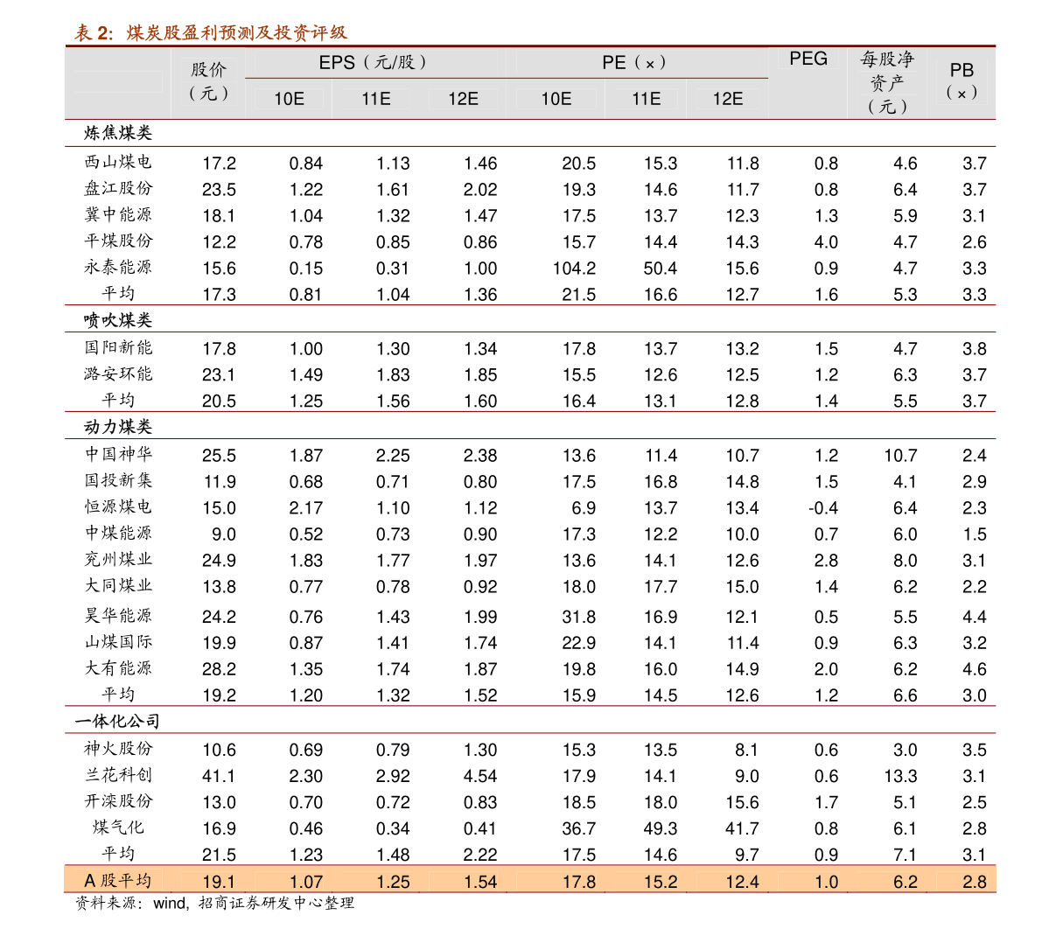1042x929 pixels.
Task: Click the table title 表 2: 煤炭股盈利预测及投资评级
Action: (x=211, y=33)
